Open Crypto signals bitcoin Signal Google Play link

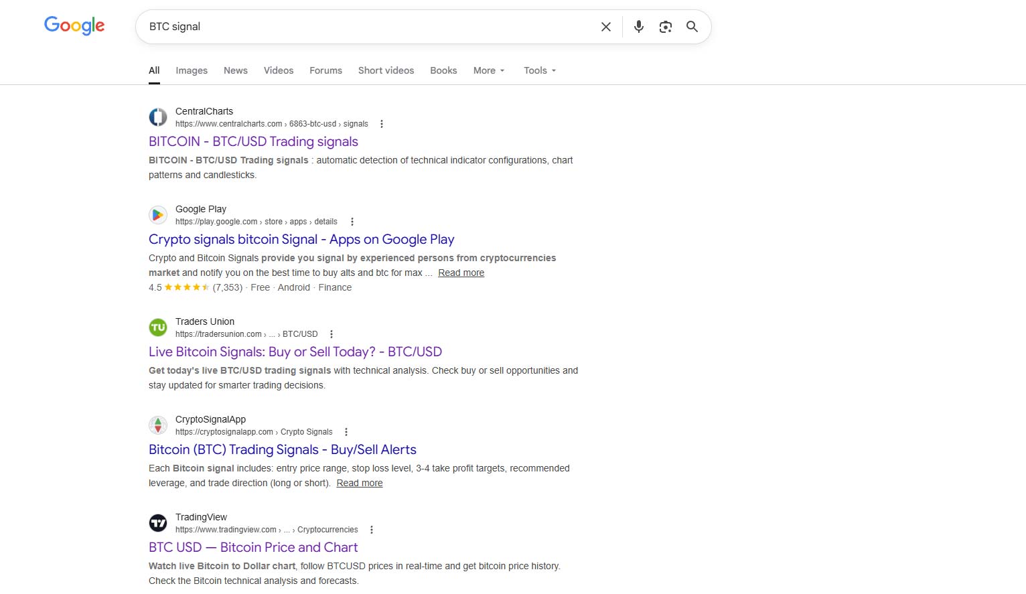[x=301, y=239]
